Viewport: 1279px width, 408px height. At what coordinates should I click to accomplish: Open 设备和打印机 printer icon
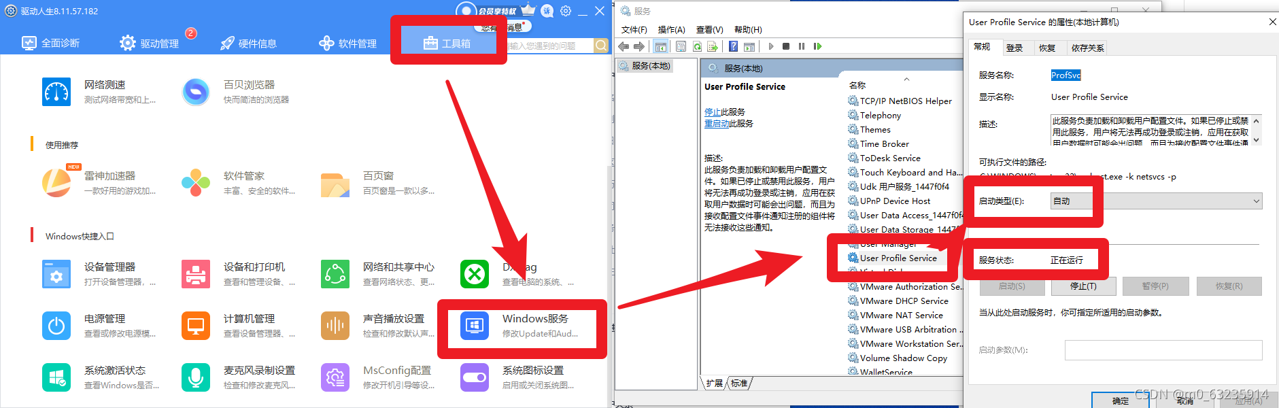[x=196, y=274]
